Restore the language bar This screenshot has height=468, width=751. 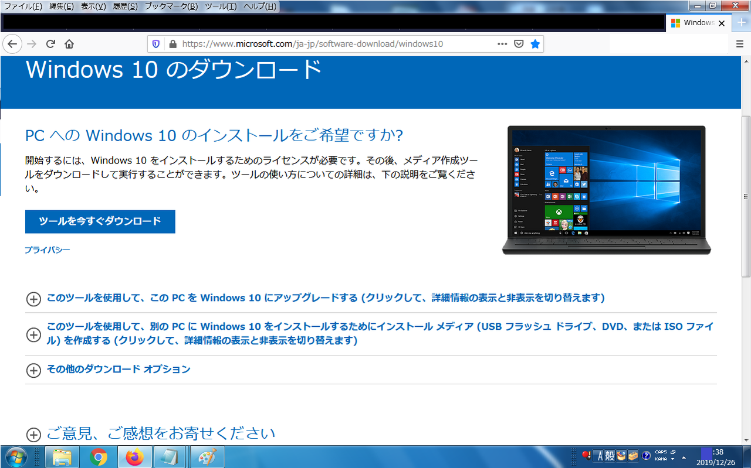[672, 452]
